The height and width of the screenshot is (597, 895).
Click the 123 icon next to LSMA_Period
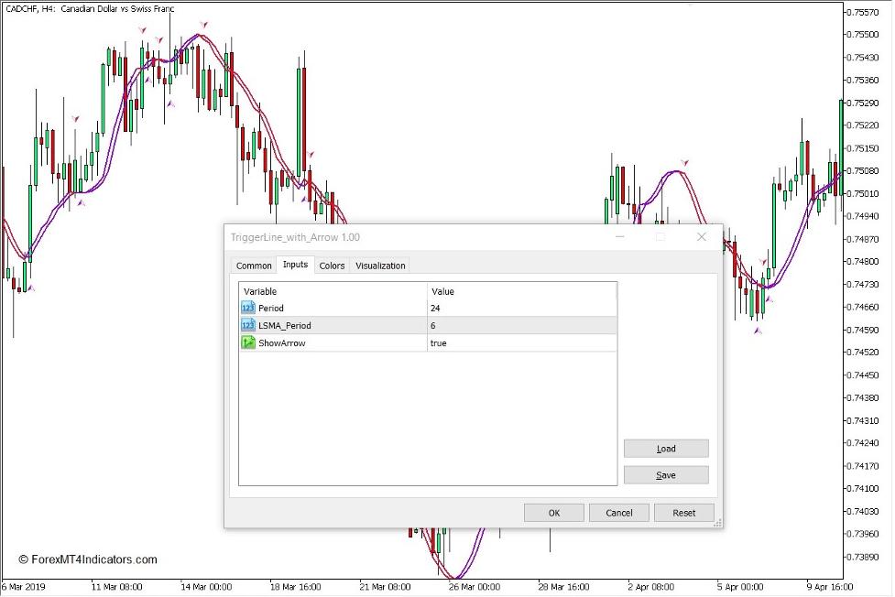tap(247, 325)
